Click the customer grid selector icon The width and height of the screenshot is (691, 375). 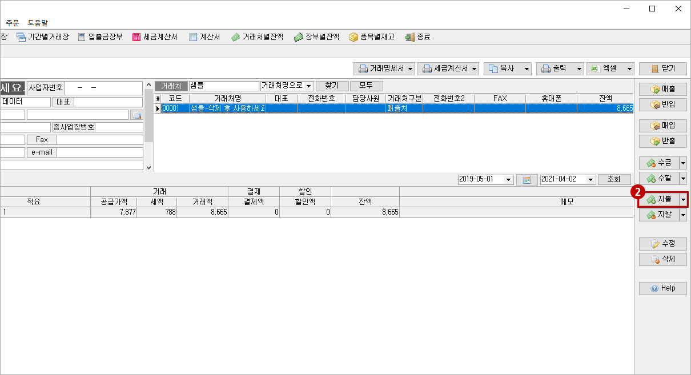click(158, 98)
